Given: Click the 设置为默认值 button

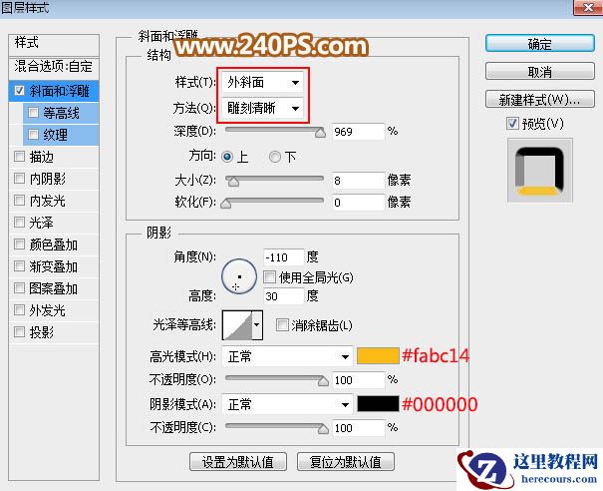Looking at the screenshot, I should click(238, 461).
